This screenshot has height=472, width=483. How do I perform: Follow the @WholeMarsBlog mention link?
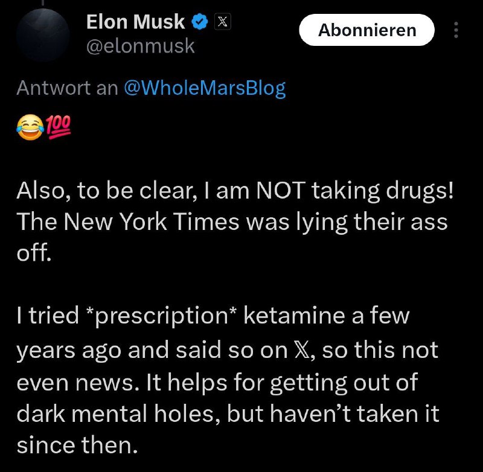204,88
